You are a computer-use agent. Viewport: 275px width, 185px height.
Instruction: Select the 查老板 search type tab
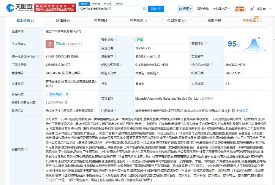[96, 4]
